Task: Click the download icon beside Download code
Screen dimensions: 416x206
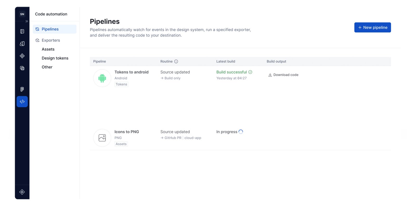Action: click(270, 75)
